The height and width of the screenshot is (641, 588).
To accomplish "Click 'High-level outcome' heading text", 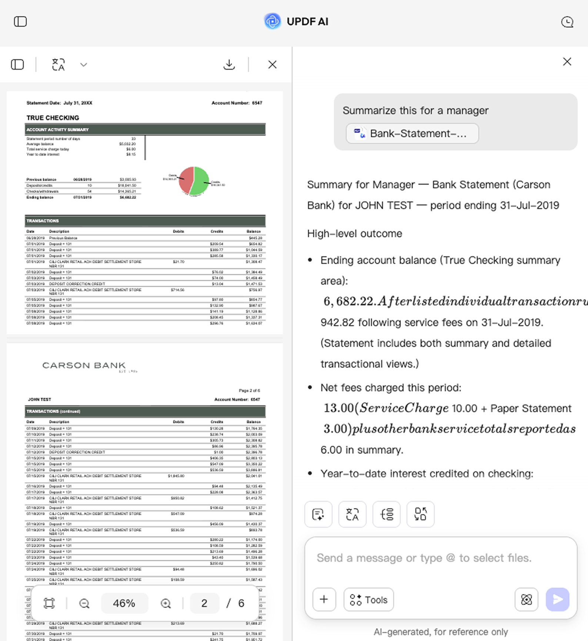I will (x=354, y=233).
